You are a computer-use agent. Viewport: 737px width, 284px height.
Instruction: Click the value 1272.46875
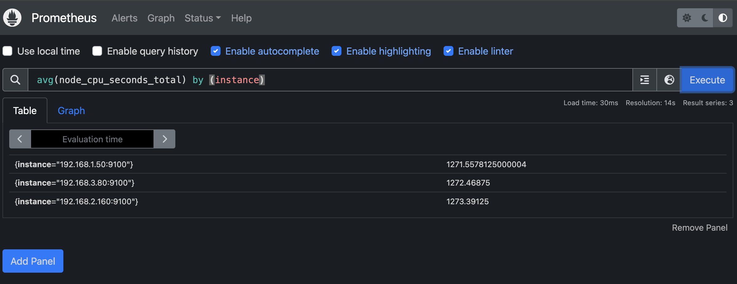pos(468,183)
